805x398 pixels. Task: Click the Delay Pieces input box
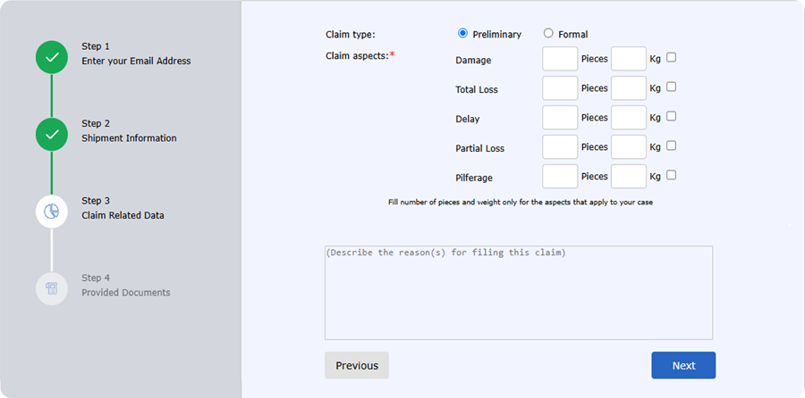pyautogui.click(x=560, y=117)
